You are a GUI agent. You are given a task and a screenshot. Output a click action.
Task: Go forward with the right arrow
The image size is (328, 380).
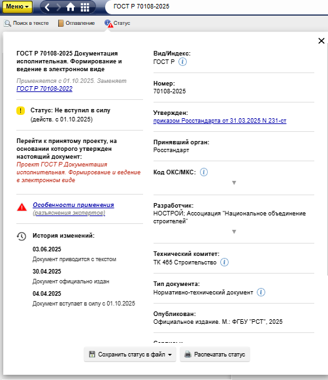(58, 7)
